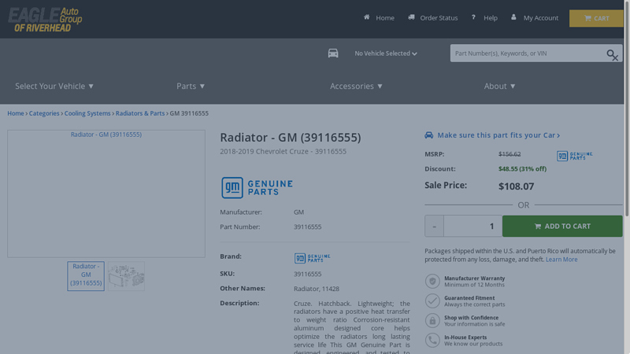
Task: Click the Eagle Auto Group logo
Action: click(x=45, y=20)
